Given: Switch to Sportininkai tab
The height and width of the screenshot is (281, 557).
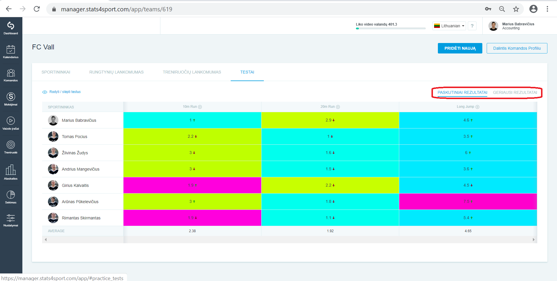Looking at the screenshot, I should [56, 72].
